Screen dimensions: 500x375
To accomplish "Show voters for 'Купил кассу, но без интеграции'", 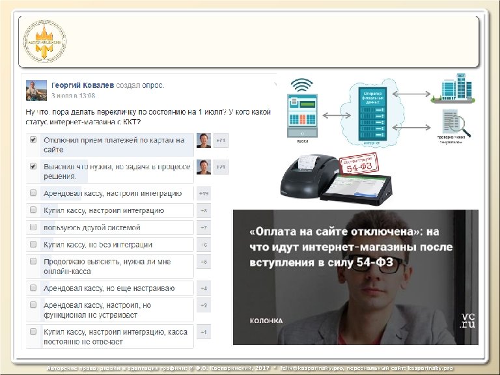I will [x=204, y=245].
